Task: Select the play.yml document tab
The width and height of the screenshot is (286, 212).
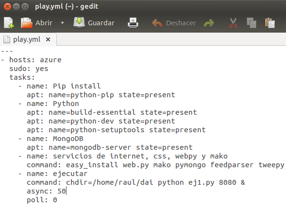Action: point(28,39)
